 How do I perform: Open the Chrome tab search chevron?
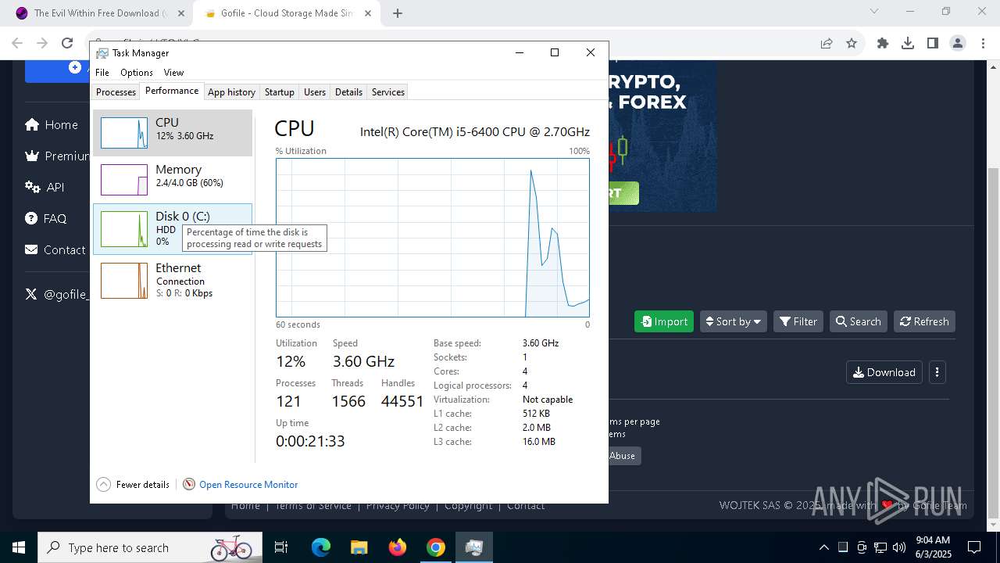[874, 11]
